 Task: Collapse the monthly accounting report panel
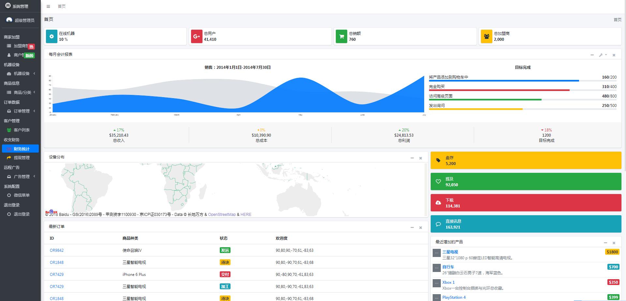[x=592, y=55]
